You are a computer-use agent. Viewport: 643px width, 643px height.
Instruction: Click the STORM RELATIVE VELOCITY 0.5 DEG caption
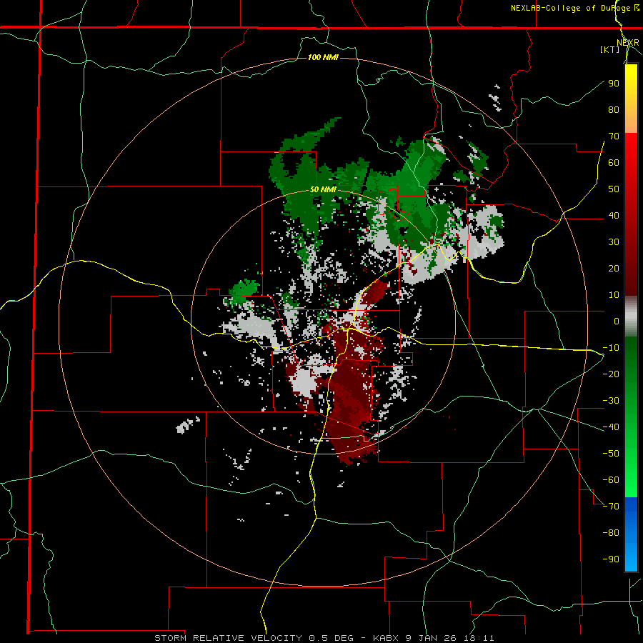click(x=254, y=638)
